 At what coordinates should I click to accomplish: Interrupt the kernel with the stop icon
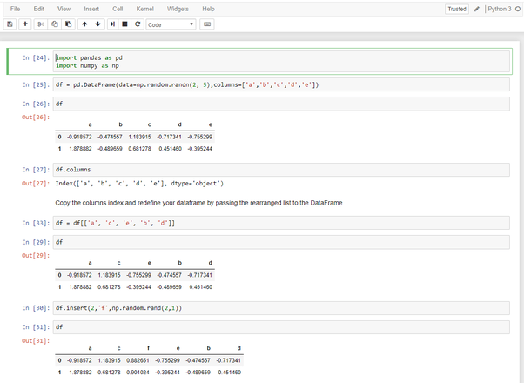click(124, 24)
